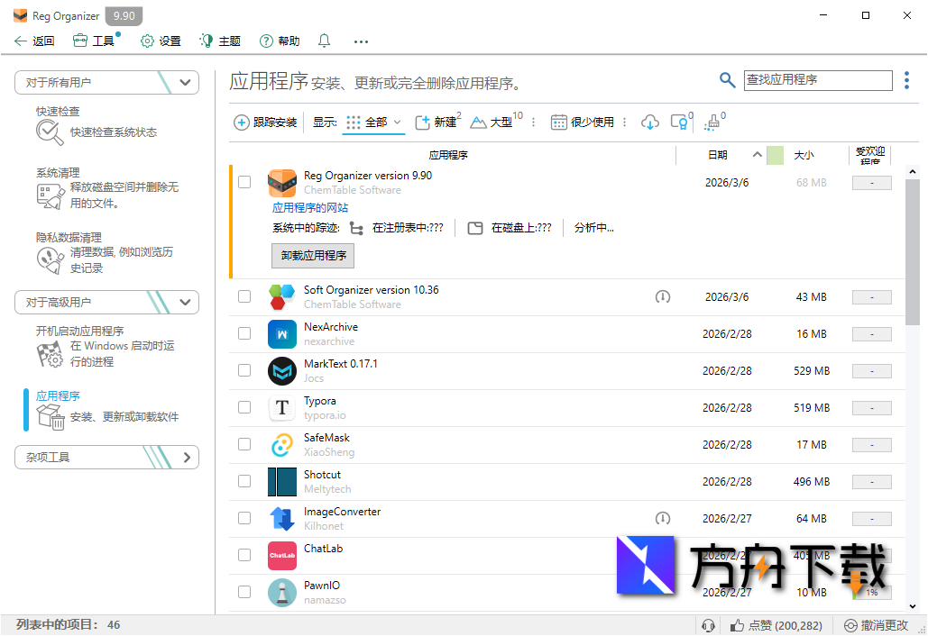Click the search magnifier icon
Screen dimensions: 928x636
pyautogui.click(x=728, y=79)
